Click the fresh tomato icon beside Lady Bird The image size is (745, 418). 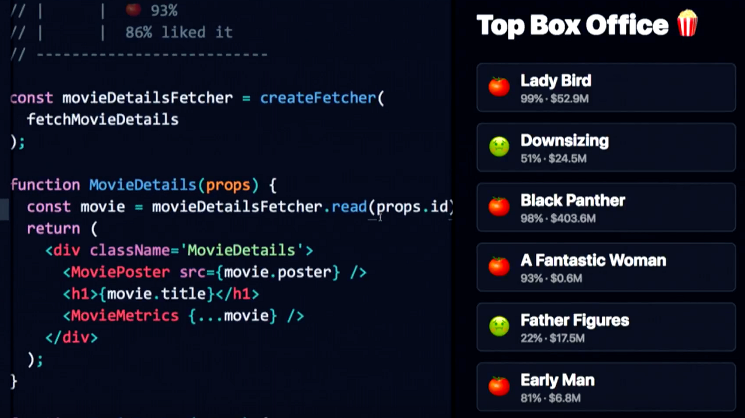tap(499, 87)
